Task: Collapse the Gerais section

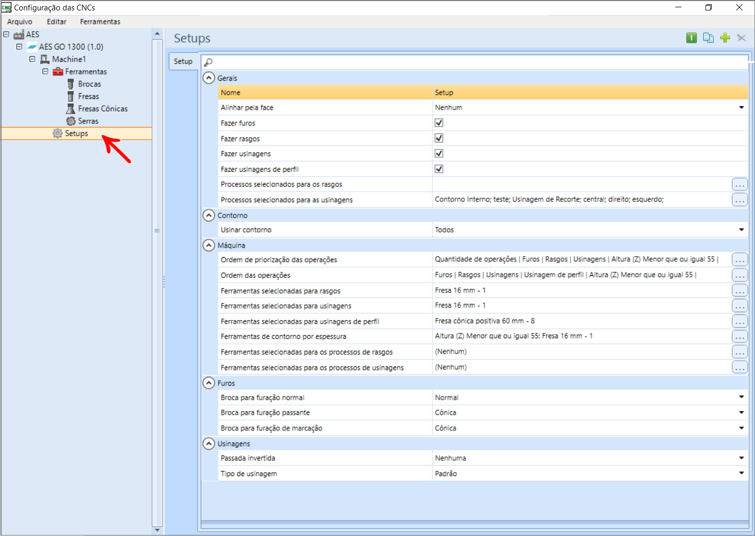Action: [x=208, y=78]
